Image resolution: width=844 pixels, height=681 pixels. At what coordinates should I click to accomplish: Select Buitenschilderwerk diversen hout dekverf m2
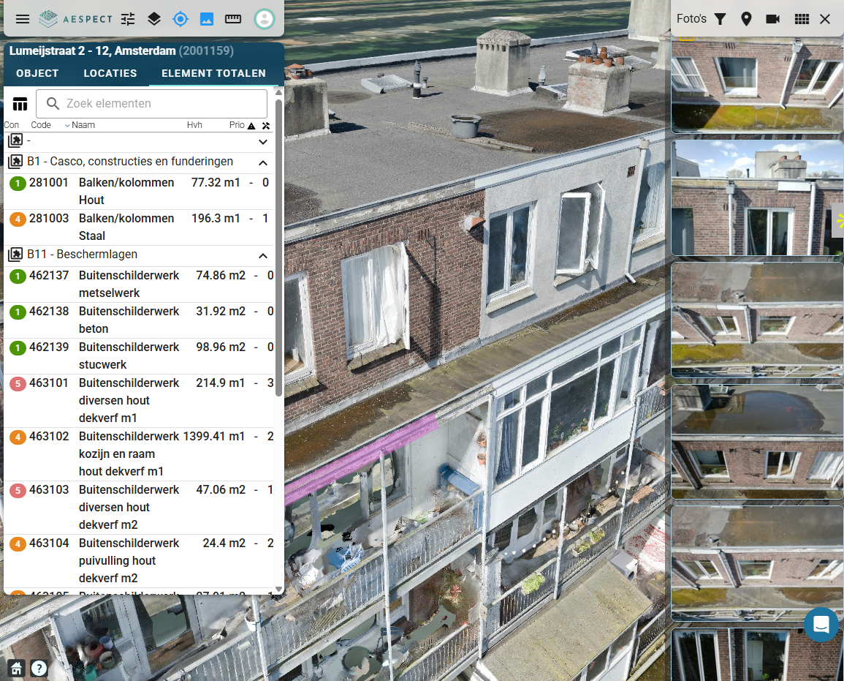140,508
